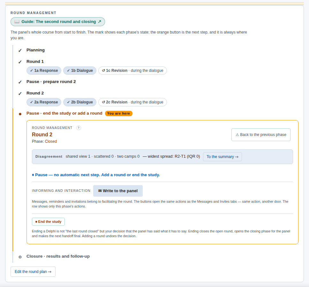Click the 'Pause · prepare round 2' step
Screen dimensions: 309x287
[51, 82]
